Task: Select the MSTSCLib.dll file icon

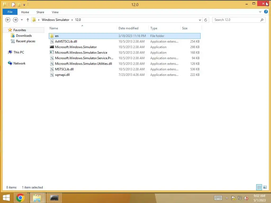Action: tap(52, 69)
